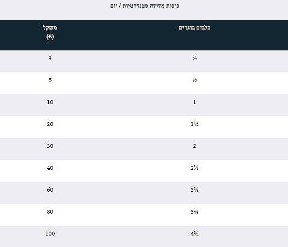Select the weight cell showing 100

50,234
